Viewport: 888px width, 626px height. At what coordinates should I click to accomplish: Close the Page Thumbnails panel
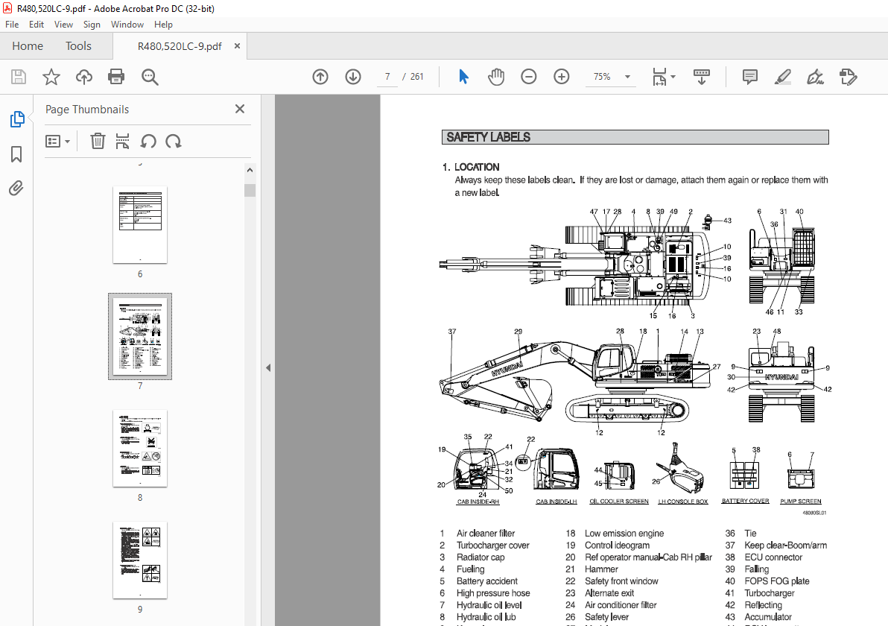pyautogui.click(x=240, y=109)
